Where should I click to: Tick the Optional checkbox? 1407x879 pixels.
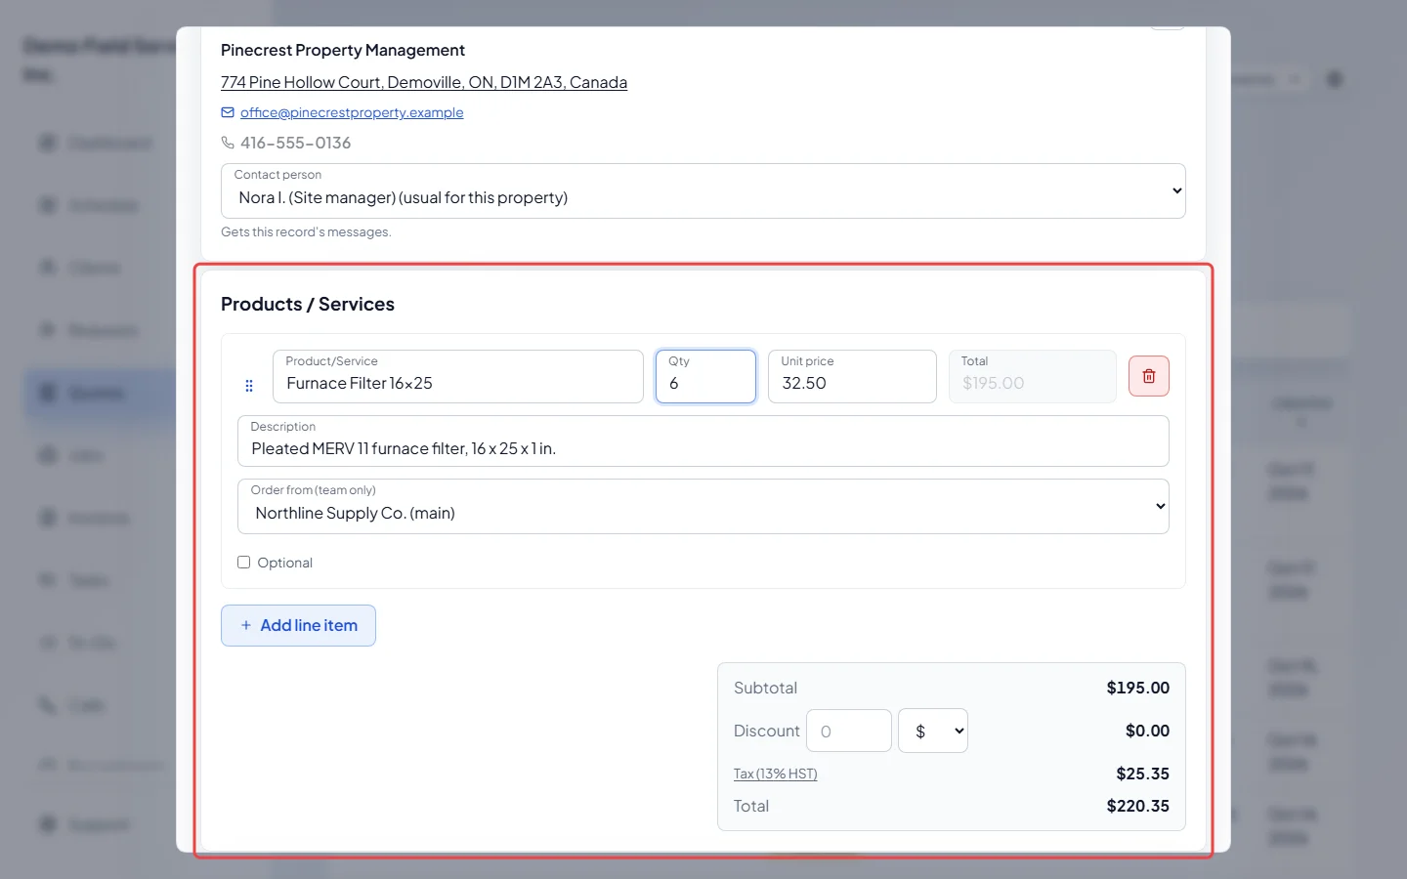tap(244, 563)
